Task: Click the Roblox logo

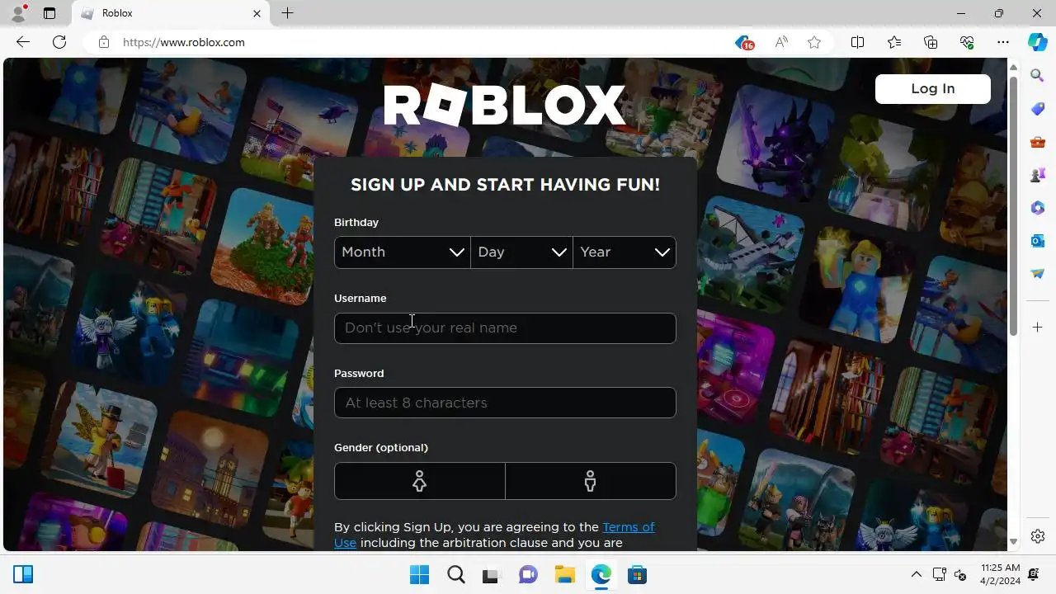Action: tap(505, 106)
